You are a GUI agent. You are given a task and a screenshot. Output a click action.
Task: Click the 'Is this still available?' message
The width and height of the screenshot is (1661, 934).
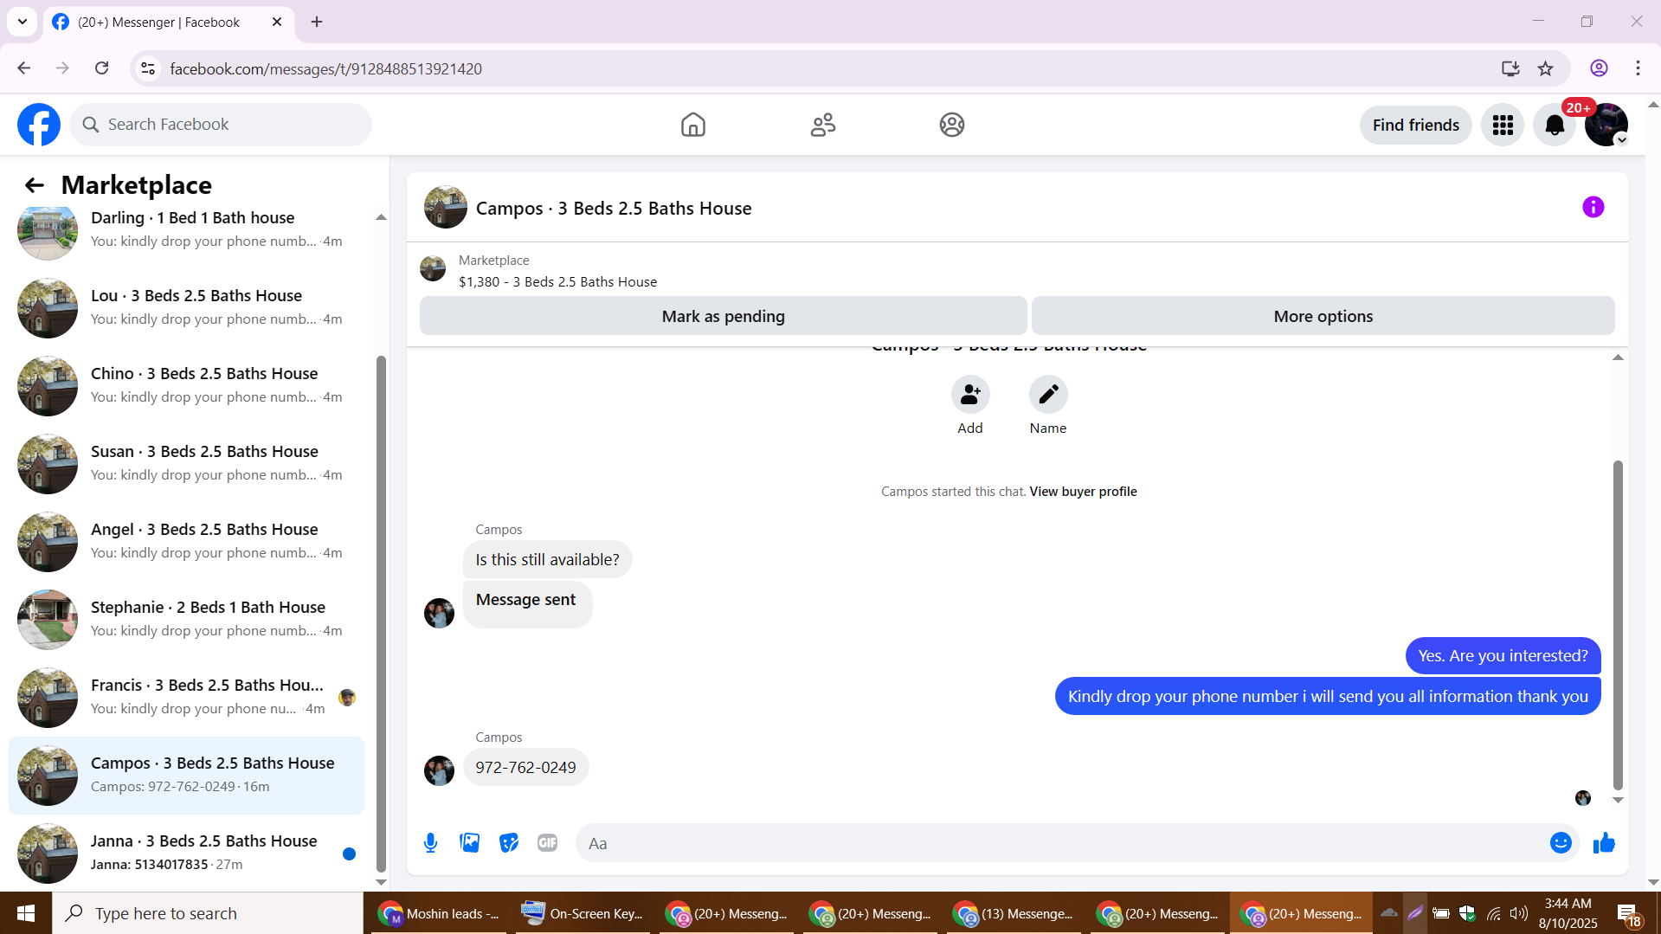pyautogui.click(x=547, y=560)
